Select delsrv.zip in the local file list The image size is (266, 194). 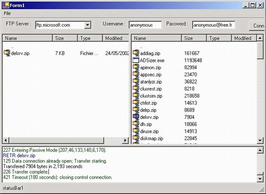pyautogui.click(x=20, y=53)
